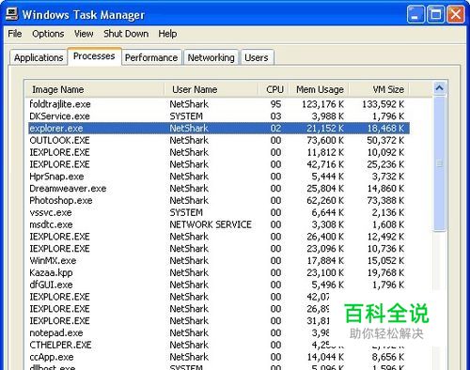Select the Kazaa.kpp process
470x370 pixels.
219,272
